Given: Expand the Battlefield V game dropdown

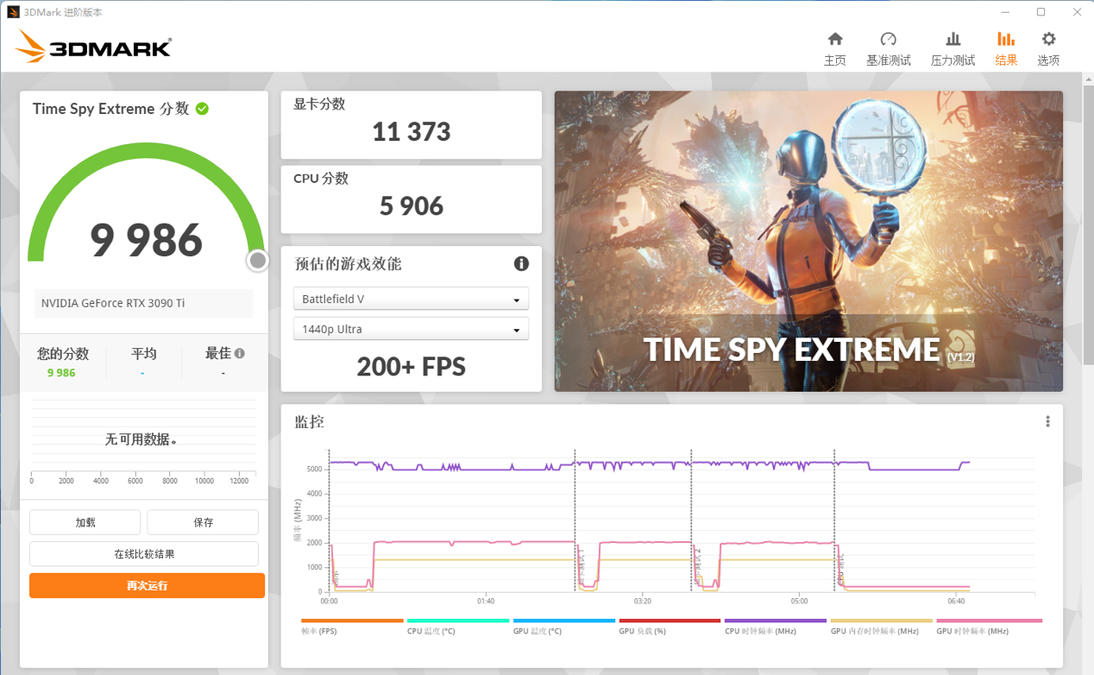Looking at the screenshot, I should coord(411,299).
